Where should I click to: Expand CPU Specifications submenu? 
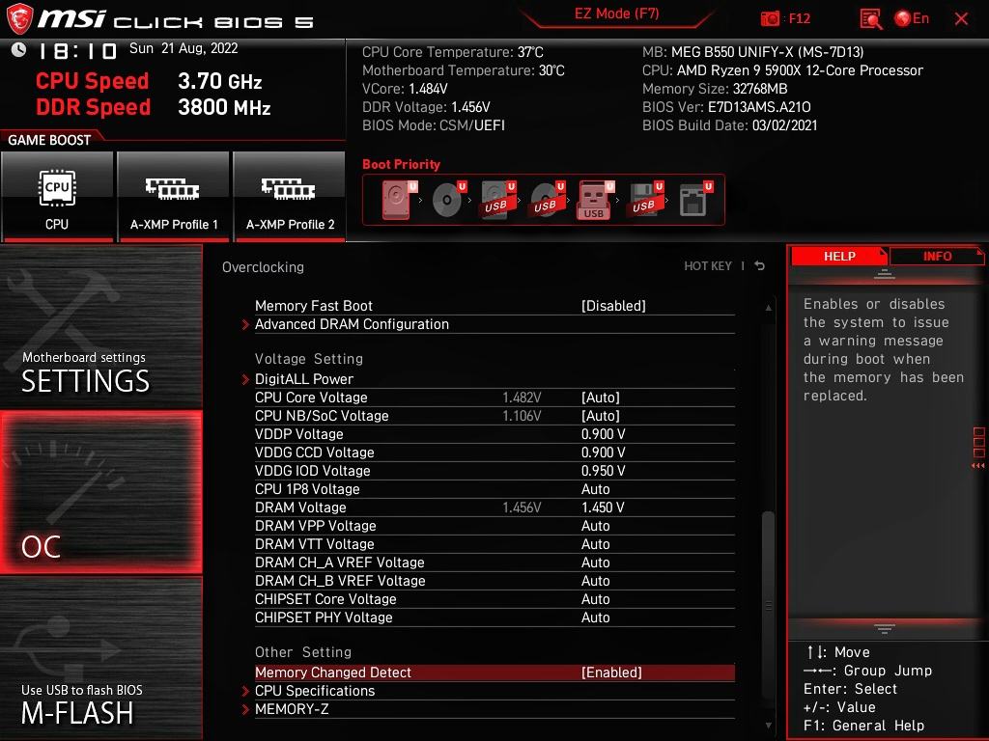[314, 691]
